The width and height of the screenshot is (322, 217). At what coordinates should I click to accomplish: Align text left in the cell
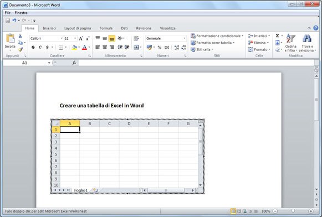(x=98, y=48)
